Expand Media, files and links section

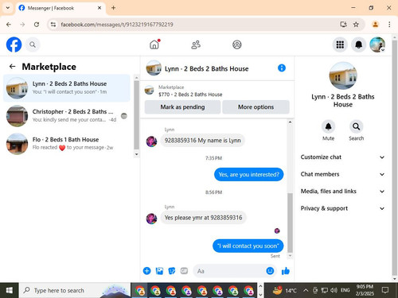pyautogui.click(x=342, y=192)
